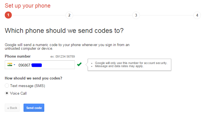Viewport: 204px width, 116px height.
Task: Click 'How should we send you codes?' label
Action: [x=33, y=78]
